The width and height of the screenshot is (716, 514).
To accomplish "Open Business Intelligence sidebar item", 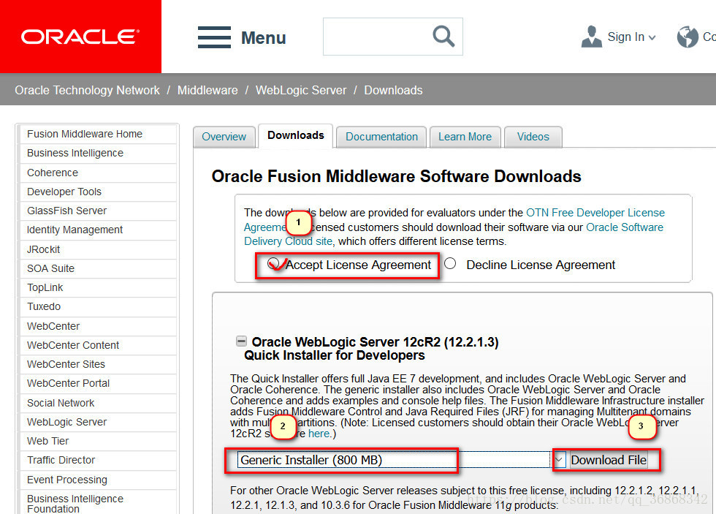I will click(98, 153).
